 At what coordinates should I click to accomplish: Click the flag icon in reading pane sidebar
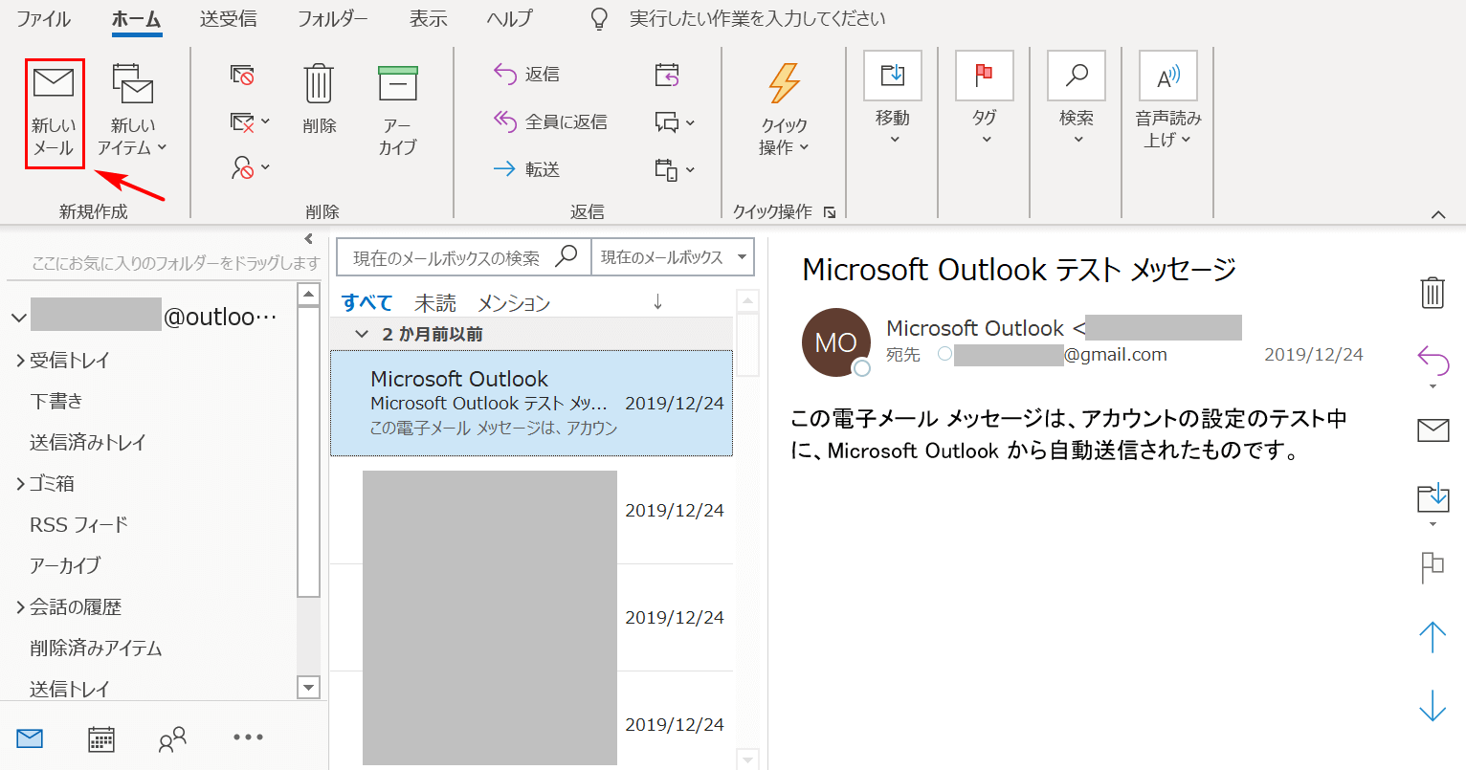coord(1432,567)
